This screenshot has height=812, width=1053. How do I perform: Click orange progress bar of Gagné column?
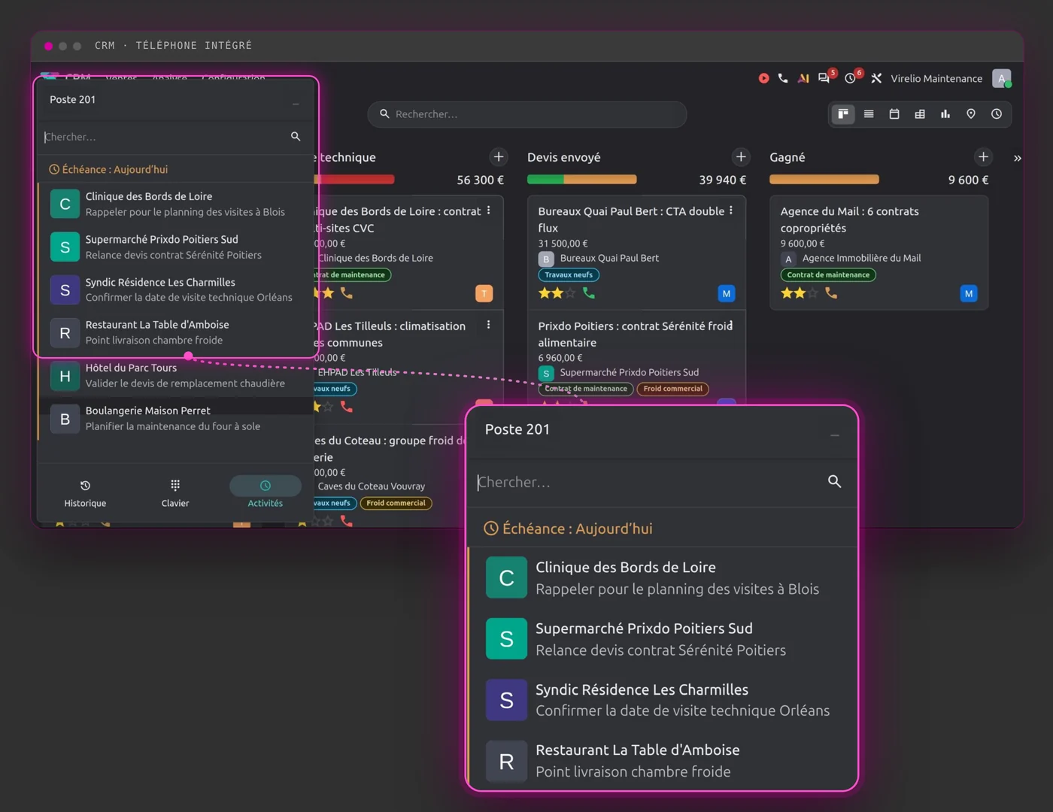click(824, 180)
